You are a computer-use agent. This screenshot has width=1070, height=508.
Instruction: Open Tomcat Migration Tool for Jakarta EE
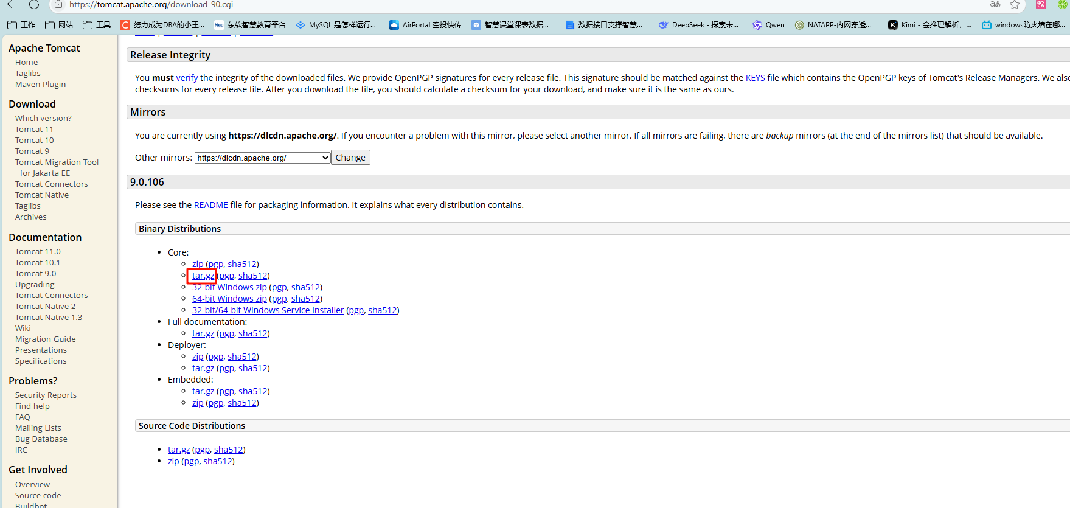[x=57, y=167]
